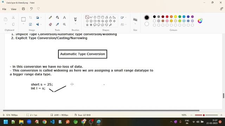Screen dimensions: 225x126
Task: Click the rectangular Selection tool
Action: pos(24,19)
